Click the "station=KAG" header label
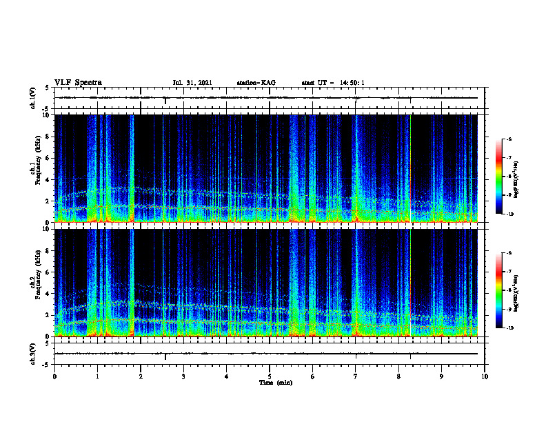The width and height of the screenshot is (546, 422). point(256,83)
